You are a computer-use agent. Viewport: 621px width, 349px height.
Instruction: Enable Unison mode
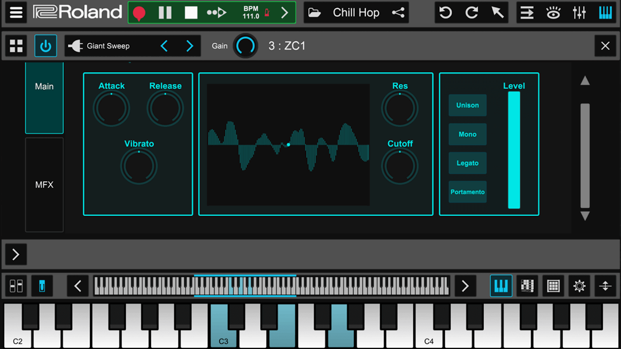(467, 105)
